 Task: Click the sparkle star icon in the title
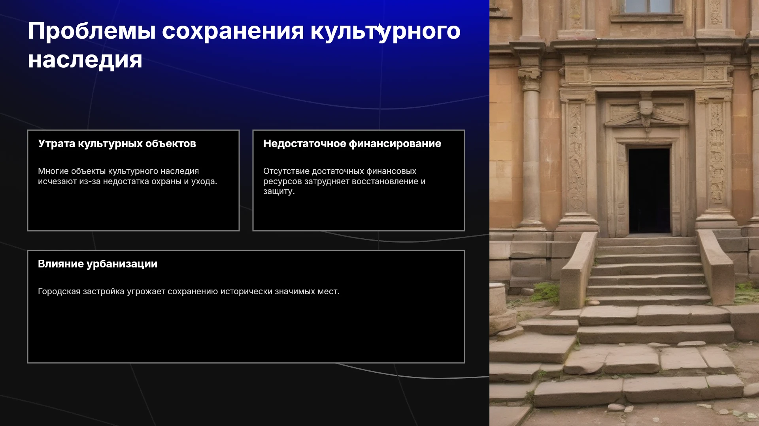[x=380, y=30]
